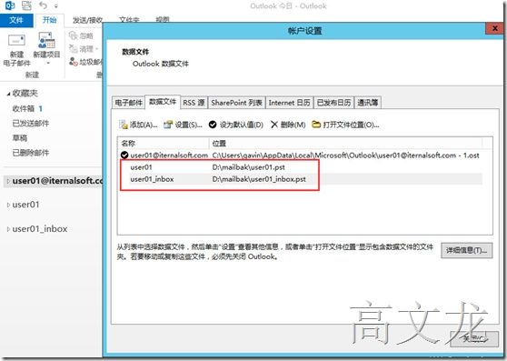Select the user01_inbox row in data file list
The image size is (507, 361).
301,179
